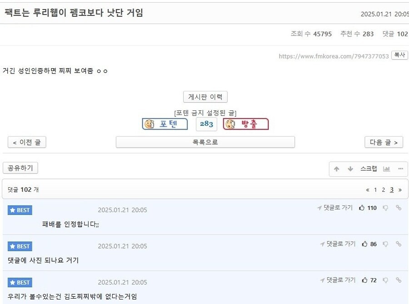Click the « first page chevron
The width and height of the screenshot is (409, 304).
pos(368,190)
